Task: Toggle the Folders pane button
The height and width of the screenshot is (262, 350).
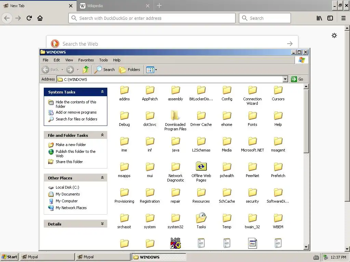Action: click(130, 70)
